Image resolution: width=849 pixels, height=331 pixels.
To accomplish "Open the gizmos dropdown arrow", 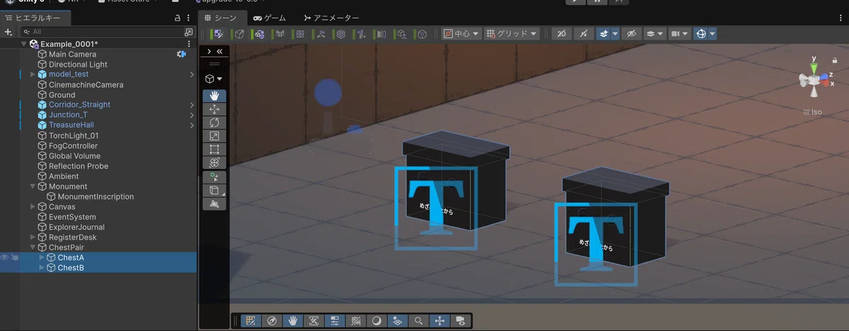I will click(x=712, y=33).
